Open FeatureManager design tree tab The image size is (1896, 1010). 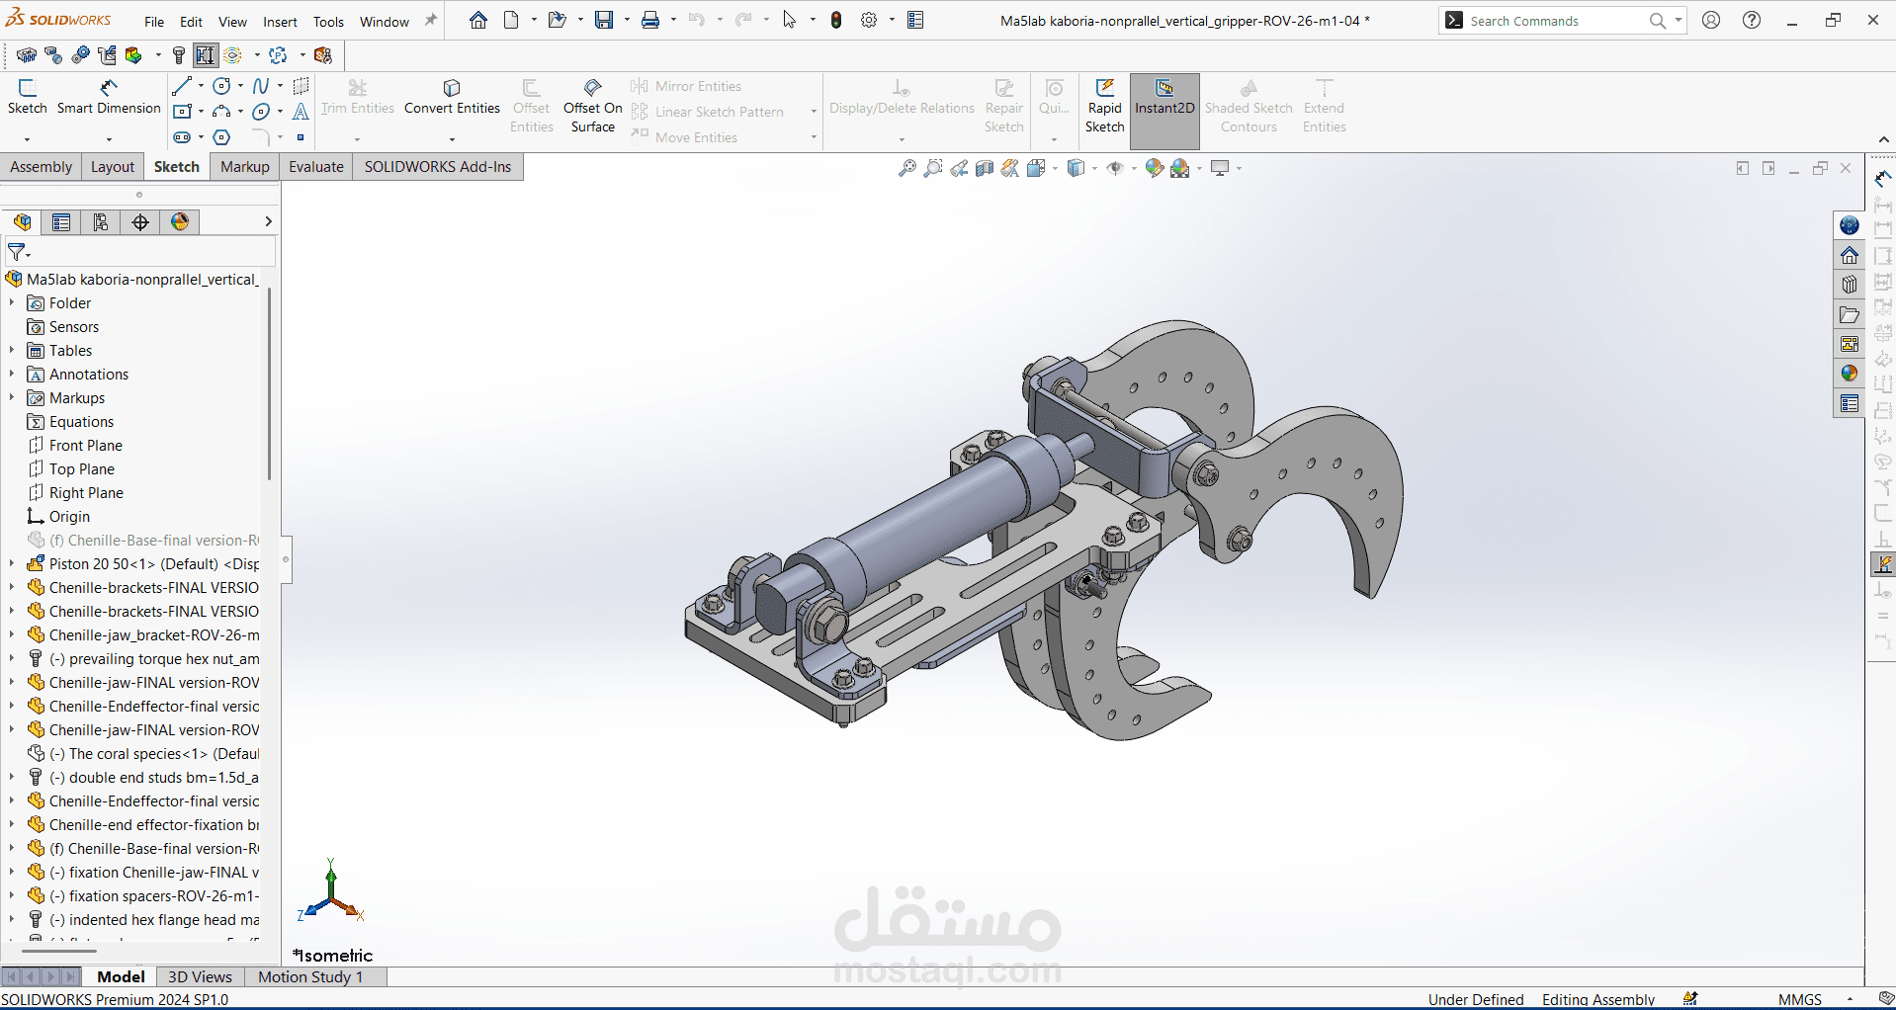pos(22,222)
